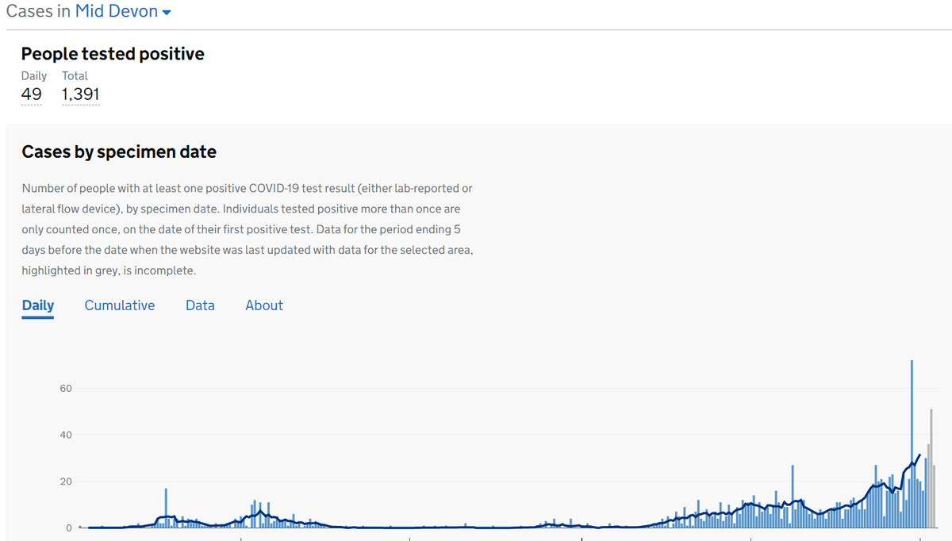
Task: Click the total value 1,391
Action: [x=81, y=94]
